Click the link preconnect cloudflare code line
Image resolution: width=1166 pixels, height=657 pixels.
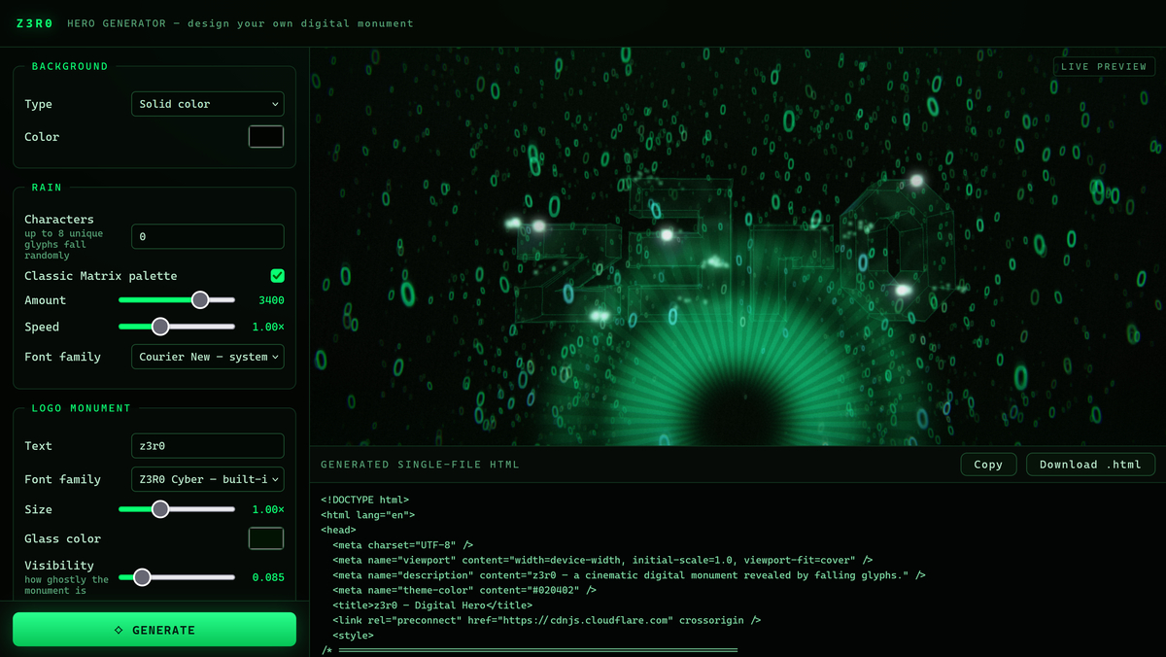click(547, 620)
